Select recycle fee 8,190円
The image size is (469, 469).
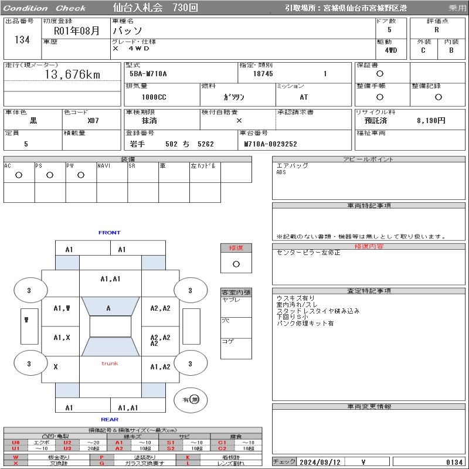click(x=431, y=121)
